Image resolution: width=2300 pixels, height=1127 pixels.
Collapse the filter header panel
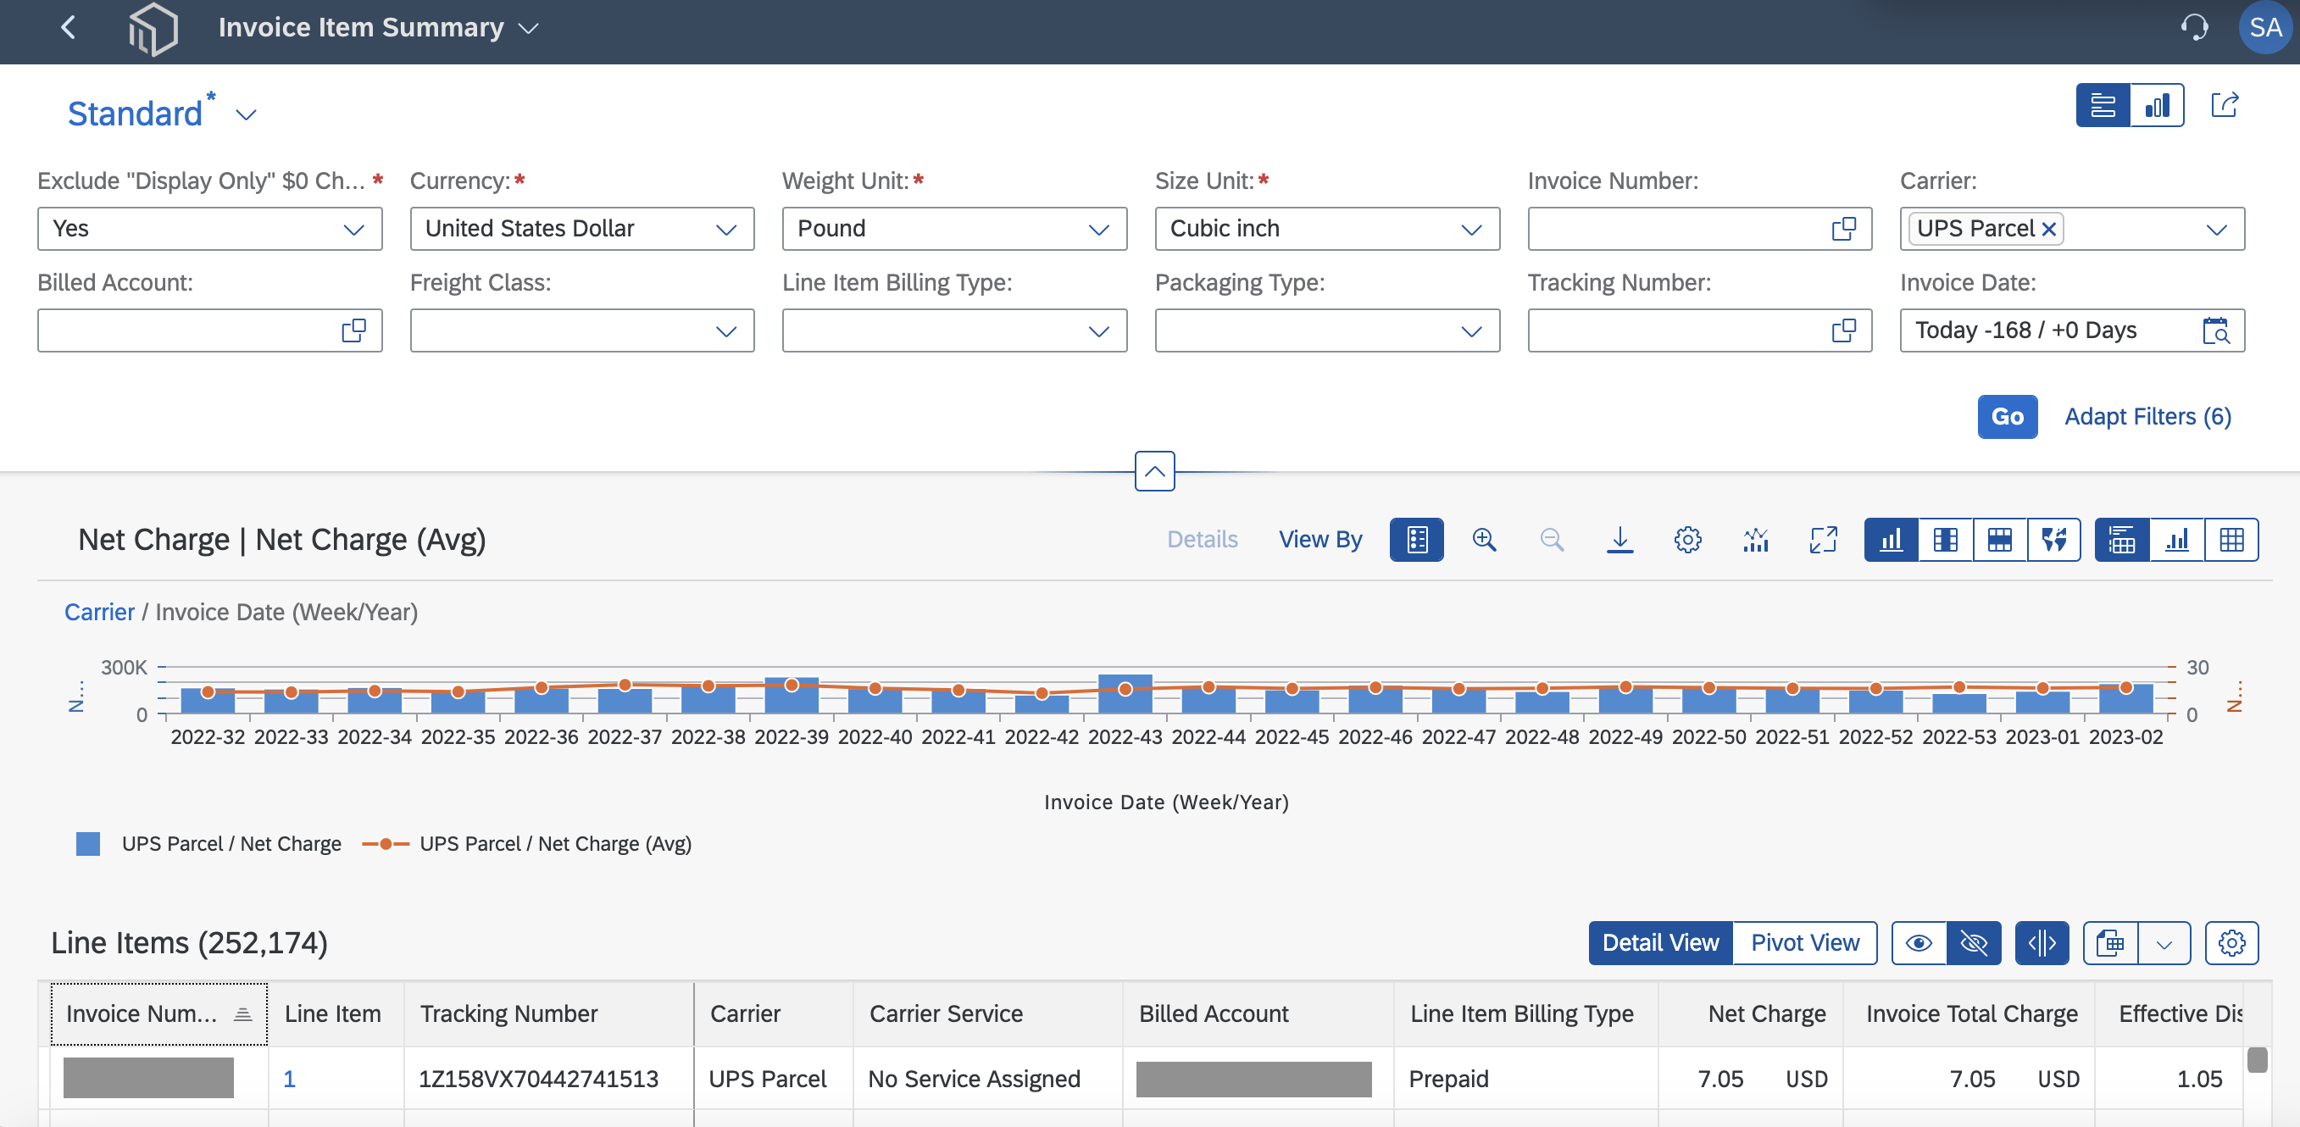click(1154, 471)
